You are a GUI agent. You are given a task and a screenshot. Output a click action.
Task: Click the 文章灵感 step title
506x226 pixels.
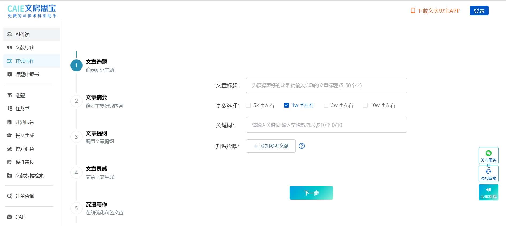pos(96,169)
